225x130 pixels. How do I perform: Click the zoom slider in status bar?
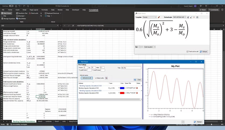point(212,124)
